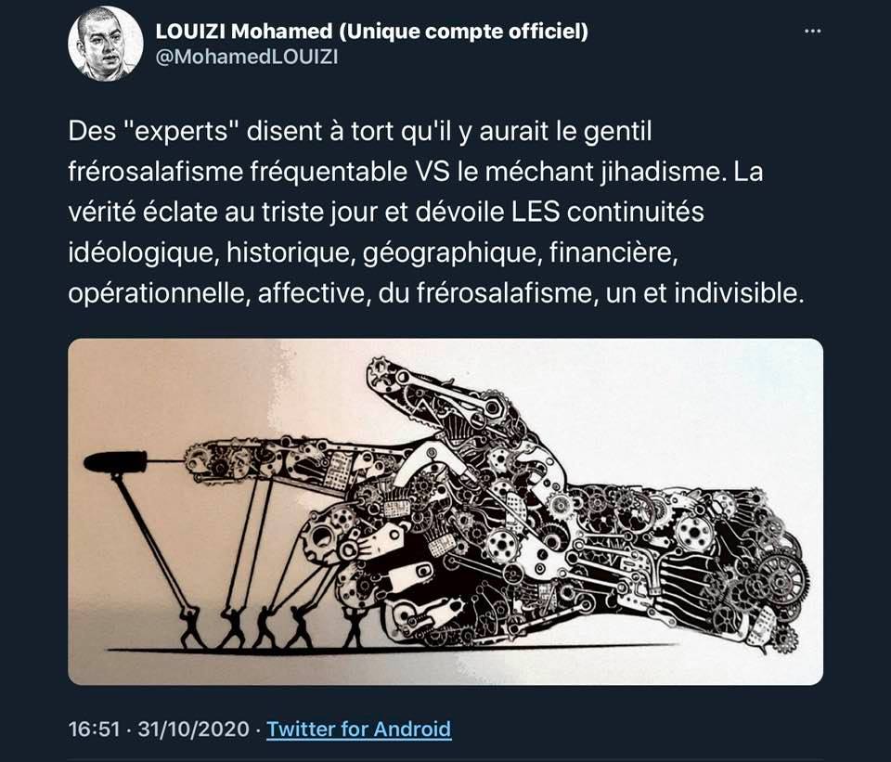Image resolution: width=891 pixels, height=762 pixels.
Task: Click "vérité éclate" phrase in the tweet
Action: click(142, 212)
